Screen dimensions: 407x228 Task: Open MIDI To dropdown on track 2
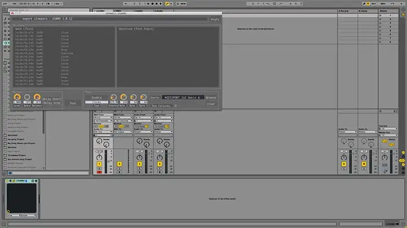coord(123,132)
